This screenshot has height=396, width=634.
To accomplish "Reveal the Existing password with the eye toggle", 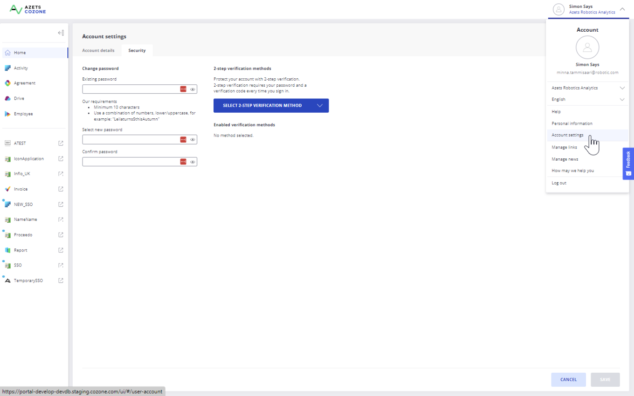I will pos(193,89).
